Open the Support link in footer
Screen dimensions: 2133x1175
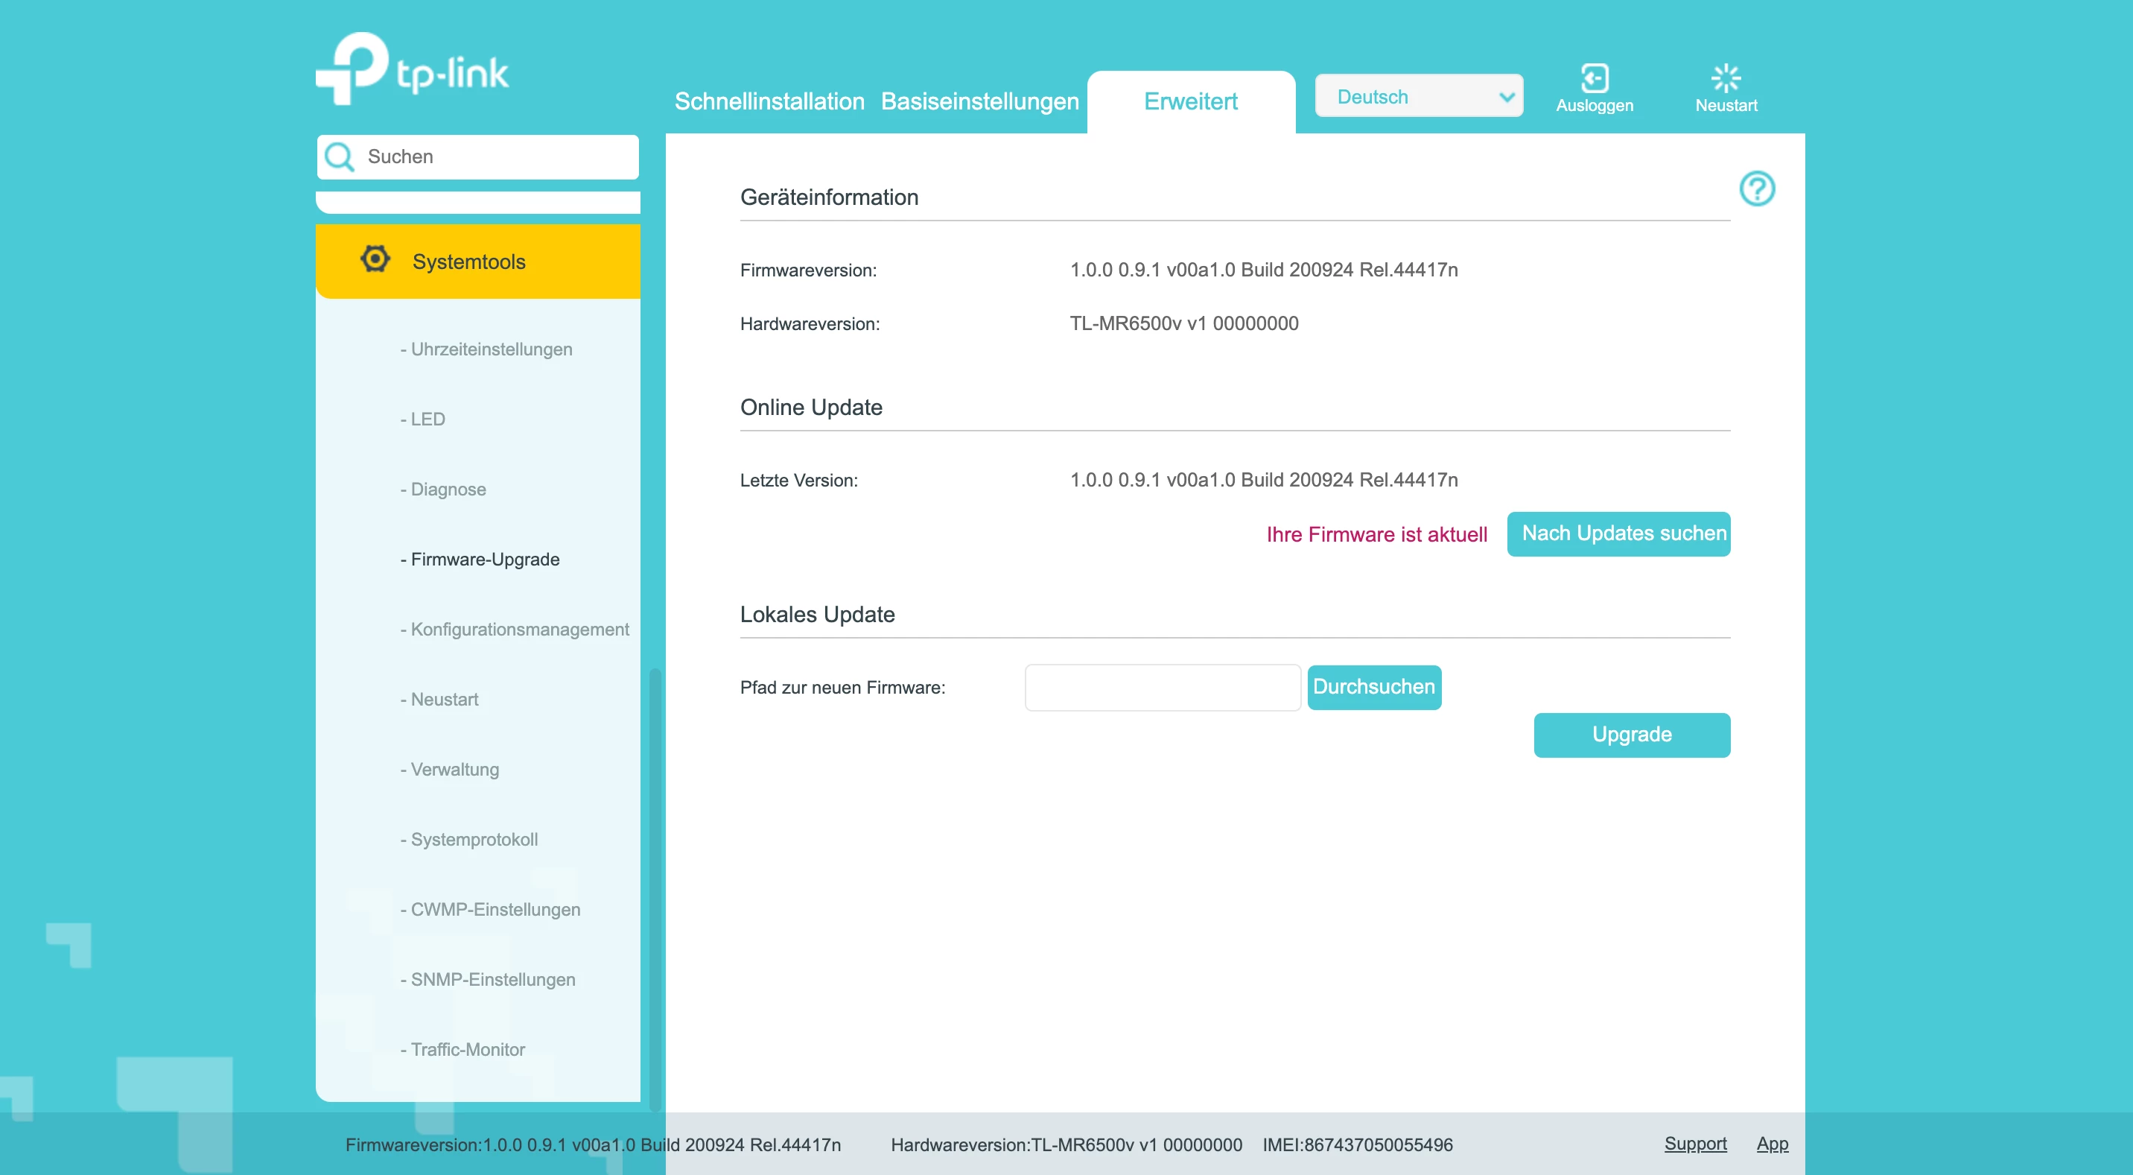coord(1695,1144)
